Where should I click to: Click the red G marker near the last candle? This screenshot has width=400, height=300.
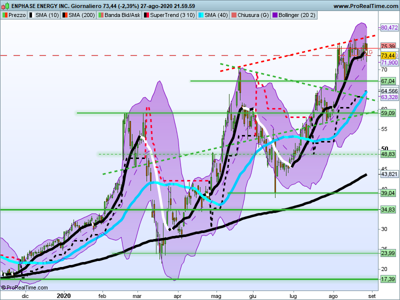[370, 52]
